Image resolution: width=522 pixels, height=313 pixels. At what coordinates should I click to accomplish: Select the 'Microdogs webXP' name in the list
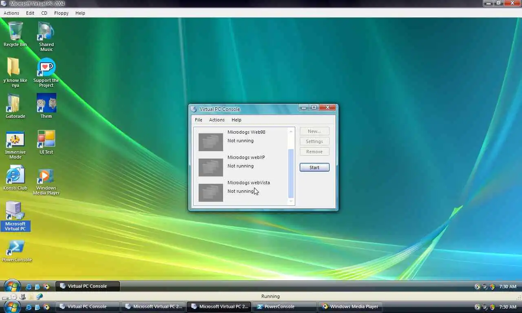point(246,157)
